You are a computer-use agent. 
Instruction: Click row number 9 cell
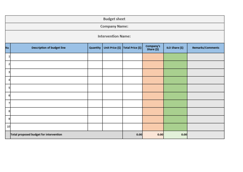coord(8,119)
